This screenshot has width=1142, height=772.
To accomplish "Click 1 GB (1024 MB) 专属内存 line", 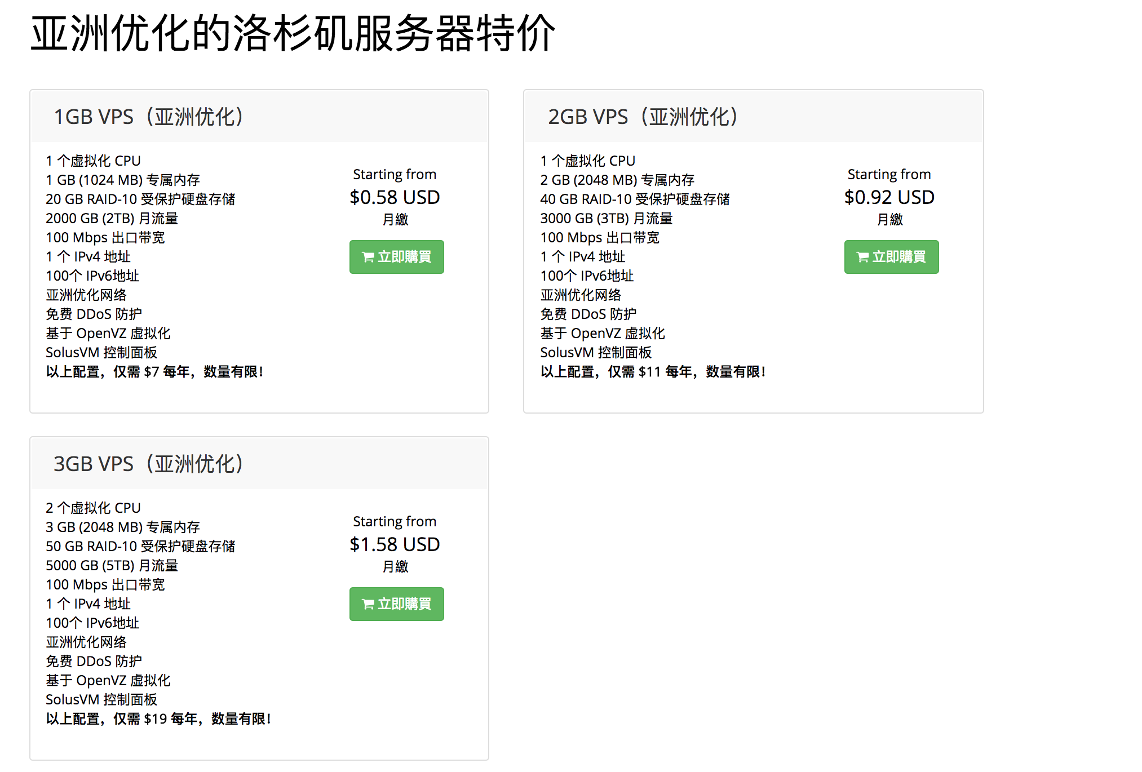I will (123, 180).
